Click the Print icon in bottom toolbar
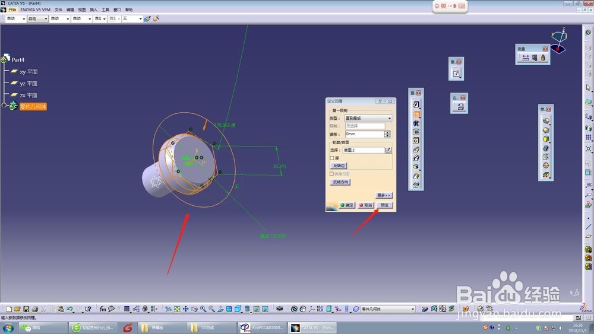The image size is (594, 334). [35, 309]
